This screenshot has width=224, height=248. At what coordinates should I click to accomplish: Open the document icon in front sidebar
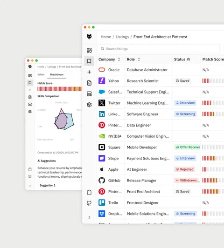(89, 83)
